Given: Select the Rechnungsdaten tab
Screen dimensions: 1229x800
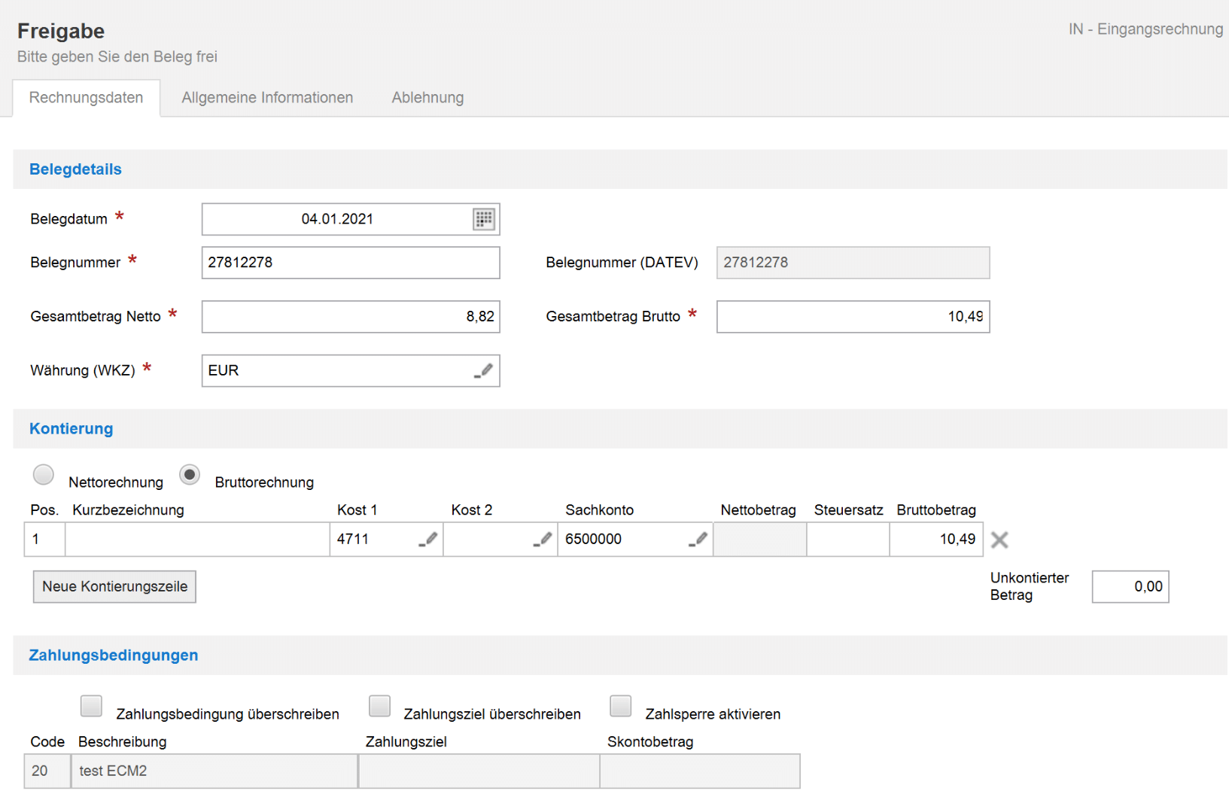Looking at the screenshot, I should pyautogui.click(x=86, y=98).
